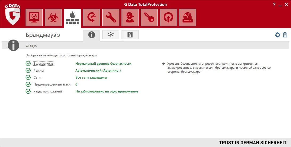Viewport: 291px width, 147px height.
Task: Click "Не заблокировано ни одно приложение" value
Action: (107, 92)
